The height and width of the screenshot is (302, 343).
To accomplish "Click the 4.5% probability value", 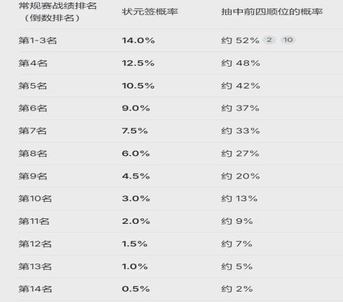I will pos(136,176).
